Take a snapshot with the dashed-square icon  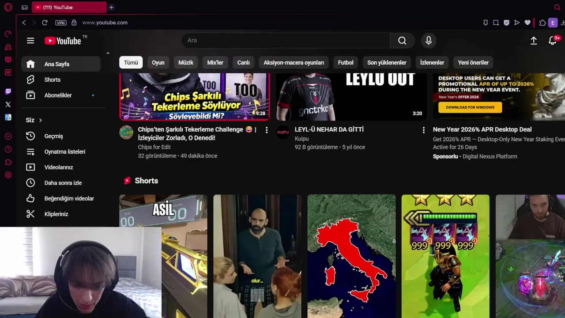tap(496, 23)
